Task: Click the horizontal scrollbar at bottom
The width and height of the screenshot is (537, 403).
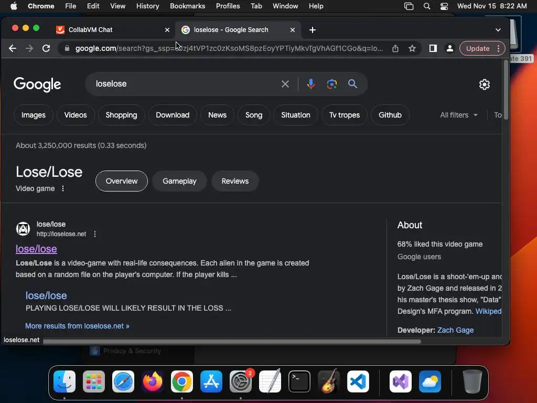Action: (232, 341)
